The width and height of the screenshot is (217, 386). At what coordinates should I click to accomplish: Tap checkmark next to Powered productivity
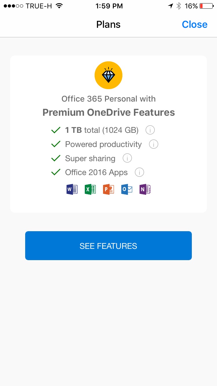[56, 144]
